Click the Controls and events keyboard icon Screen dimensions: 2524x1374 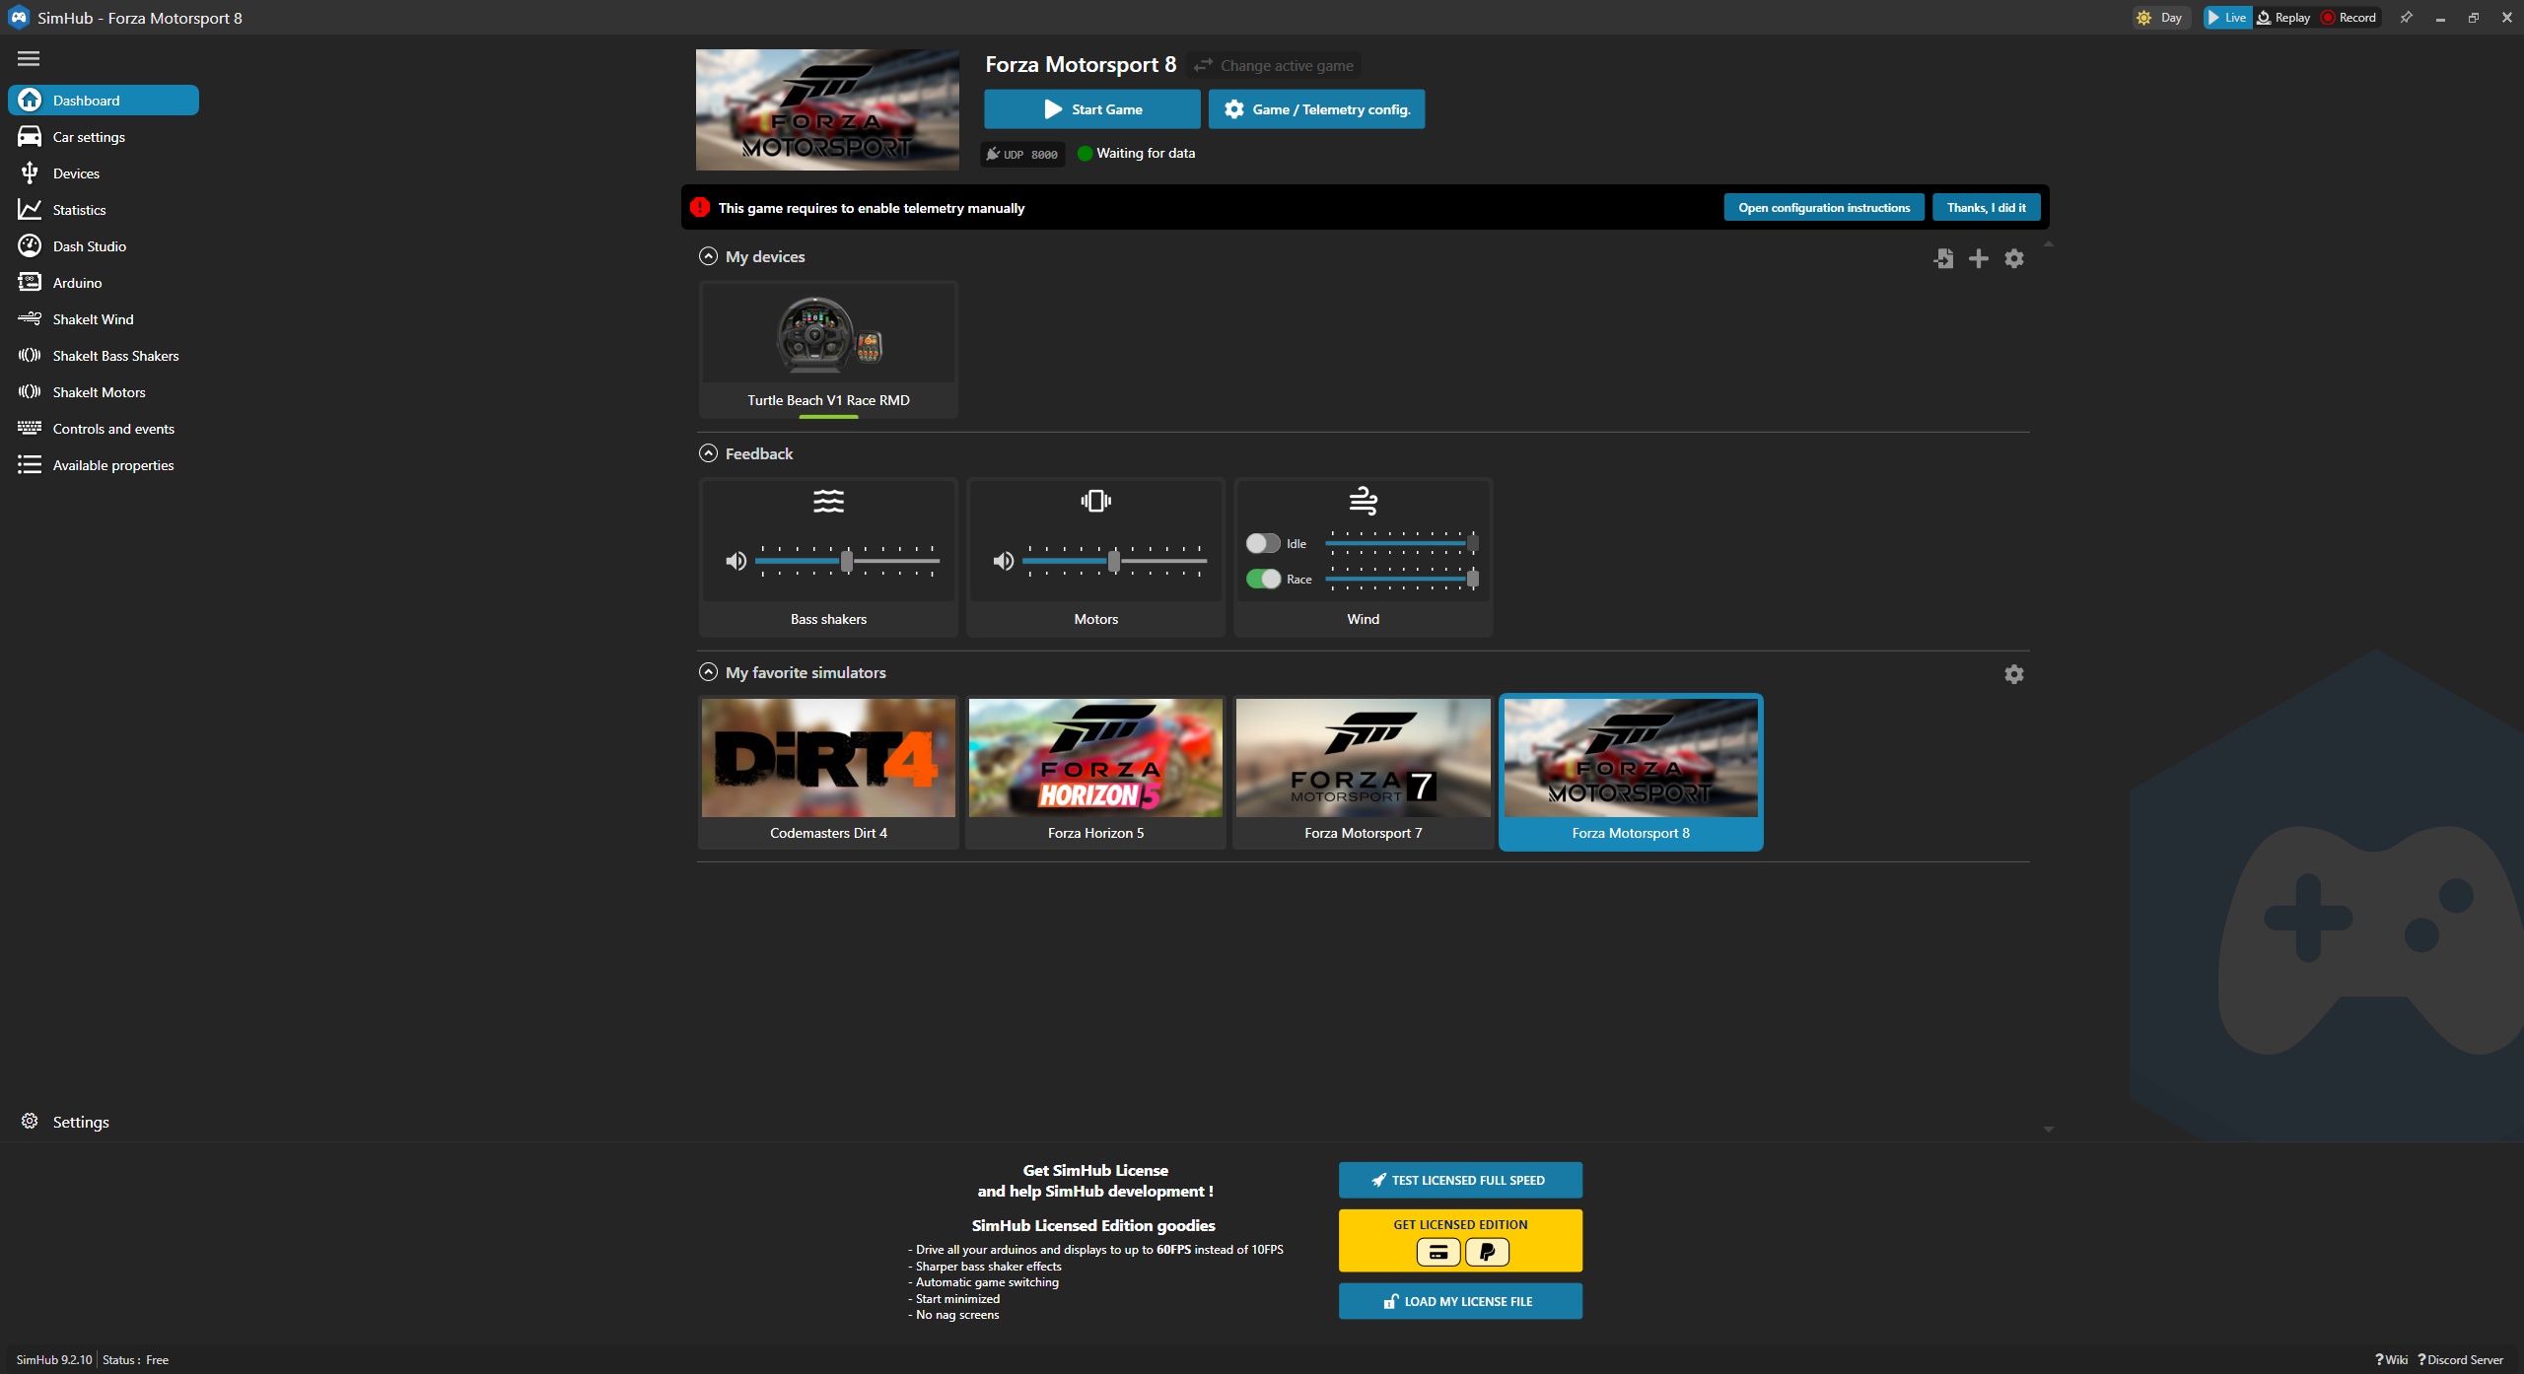point(30,428)
